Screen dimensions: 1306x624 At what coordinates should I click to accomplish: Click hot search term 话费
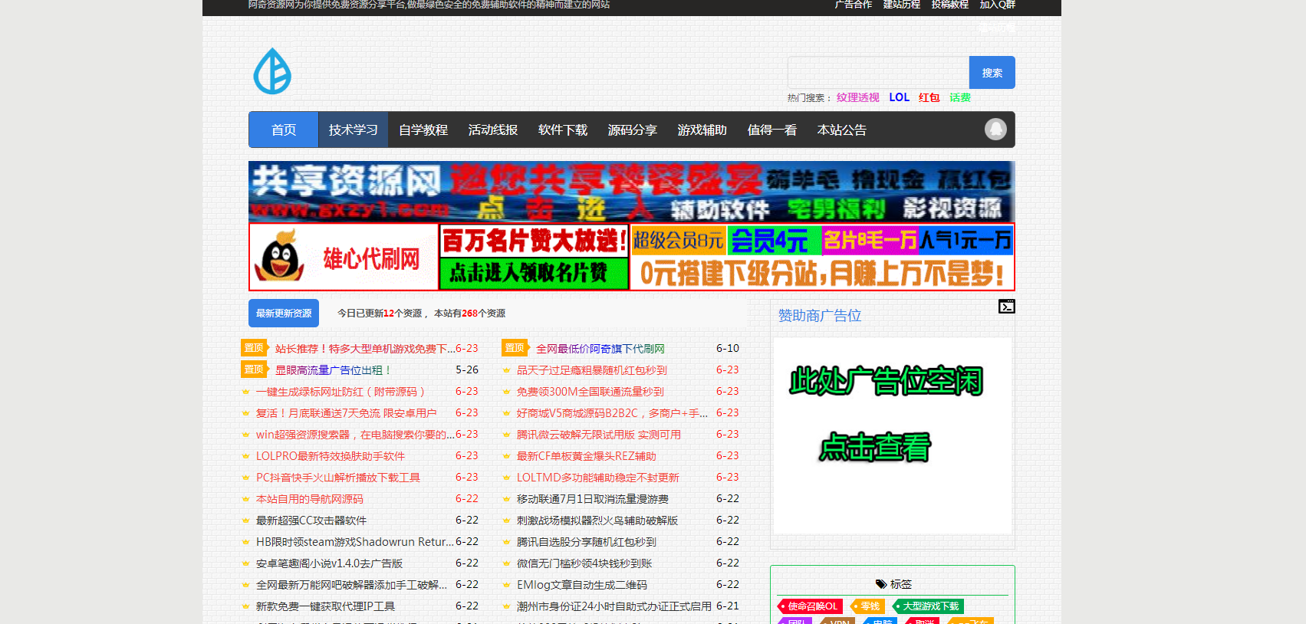960,97
